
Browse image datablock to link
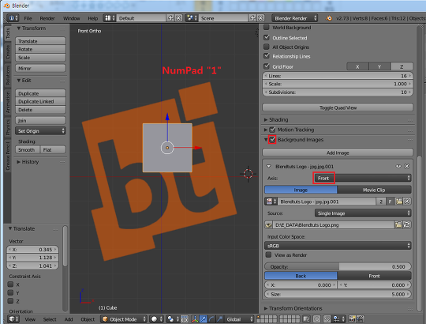click(271, 202)
